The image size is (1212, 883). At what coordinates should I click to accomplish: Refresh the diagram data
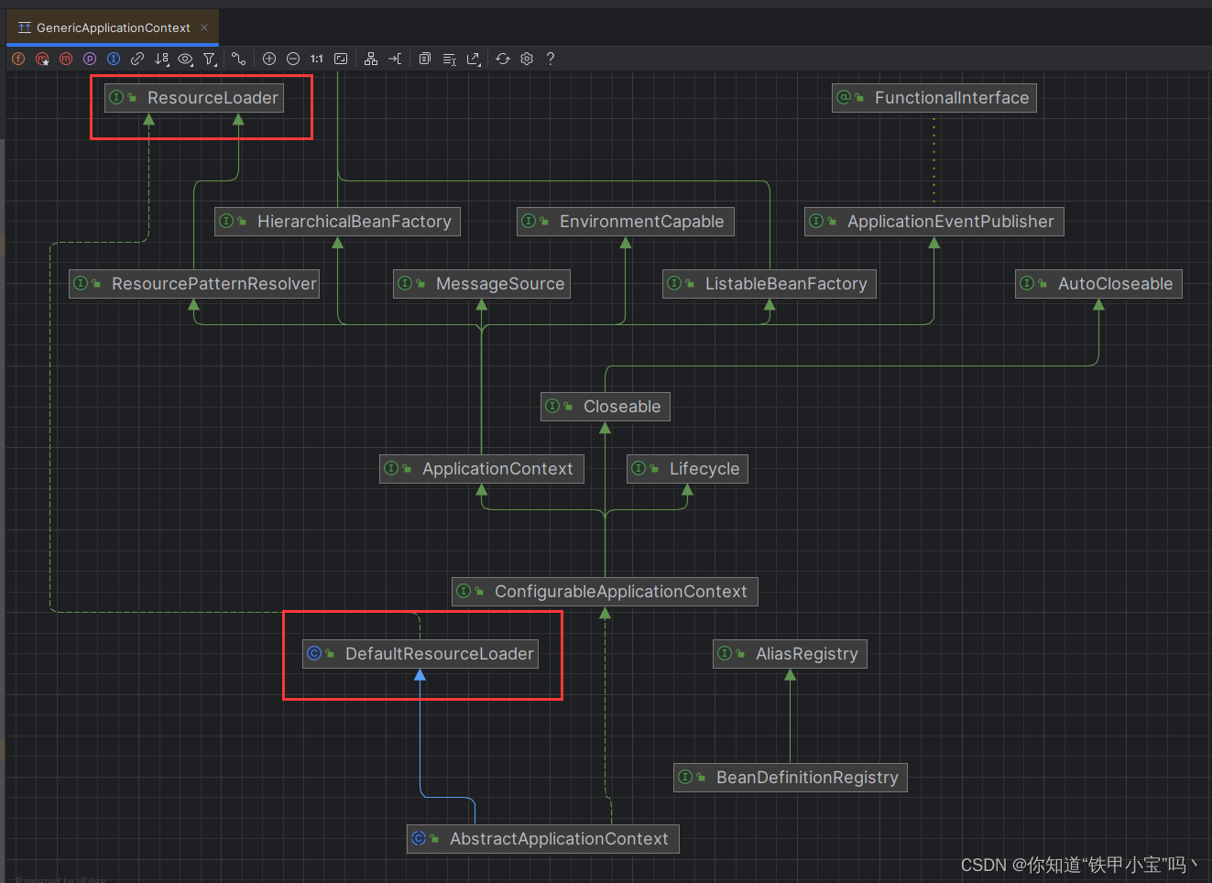pos(503,59)
